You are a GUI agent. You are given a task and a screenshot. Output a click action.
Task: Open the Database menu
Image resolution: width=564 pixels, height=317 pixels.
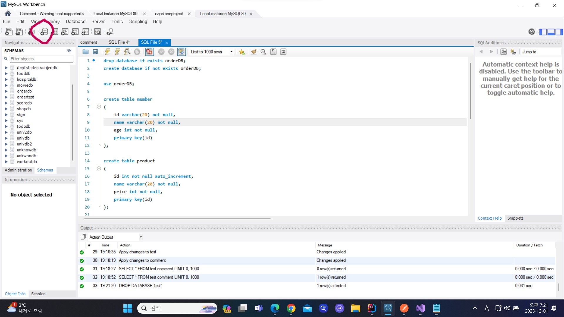pos(75,22)
